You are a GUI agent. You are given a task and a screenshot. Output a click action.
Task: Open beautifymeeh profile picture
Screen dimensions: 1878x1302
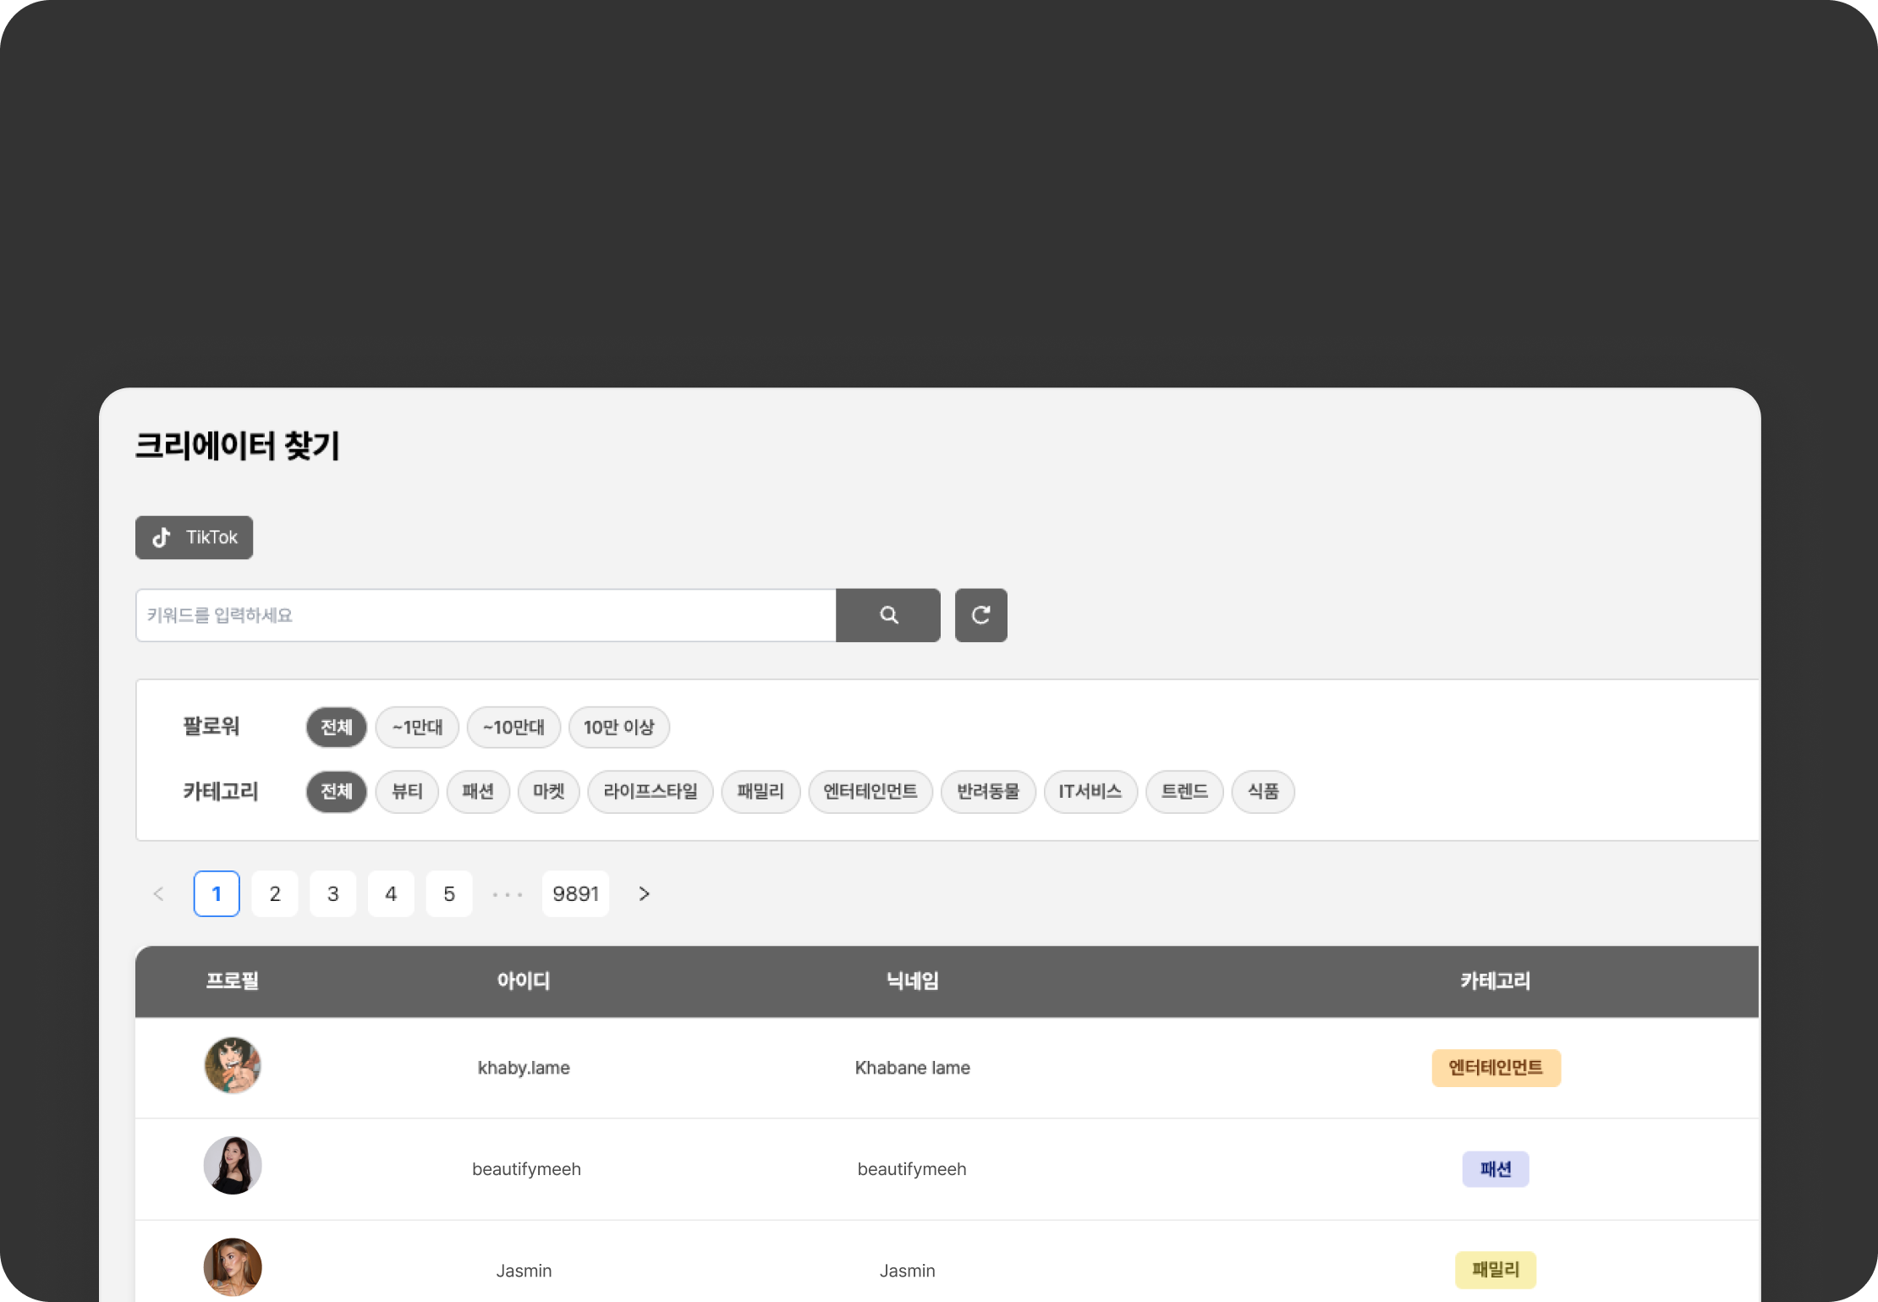(x=233, y=1166)
